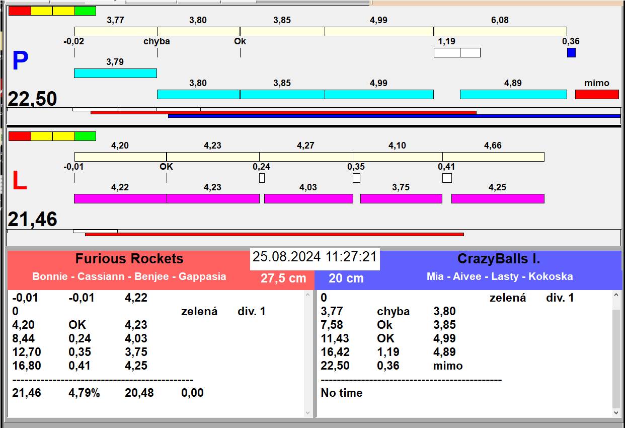Click the No time text
Viewport: 625px width, 428px height.
click(x=342, y=393)
